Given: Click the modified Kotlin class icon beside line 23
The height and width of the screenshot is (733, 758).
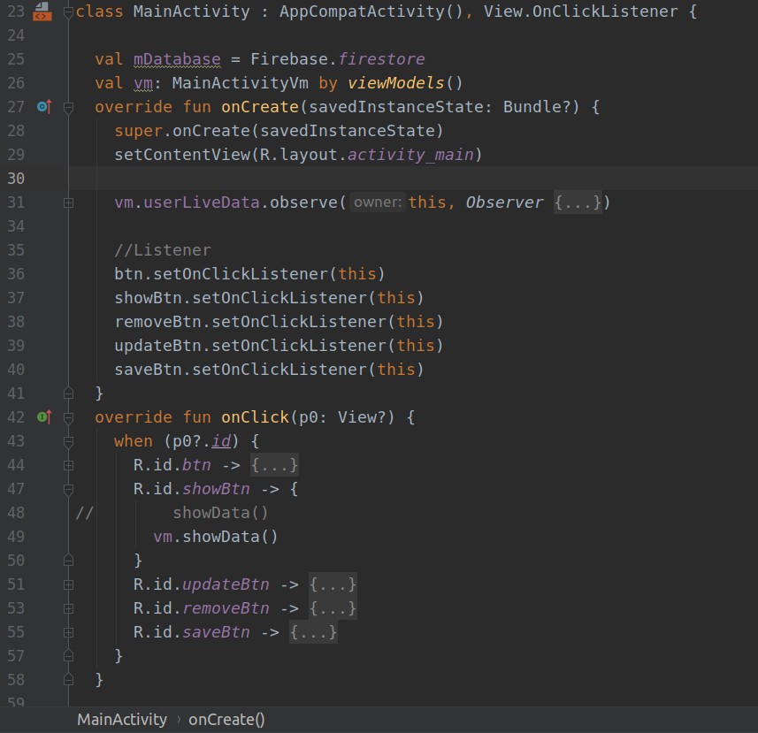Looking at the screenshot, I should (41, 11).
